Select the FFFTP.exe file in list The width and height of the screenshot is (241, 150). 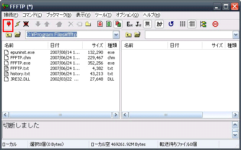tap(20, 63)
